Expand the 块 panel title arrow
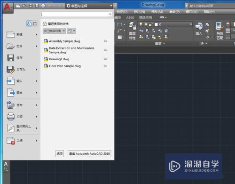This screenshot has height=184, width=235. point(206,43)
